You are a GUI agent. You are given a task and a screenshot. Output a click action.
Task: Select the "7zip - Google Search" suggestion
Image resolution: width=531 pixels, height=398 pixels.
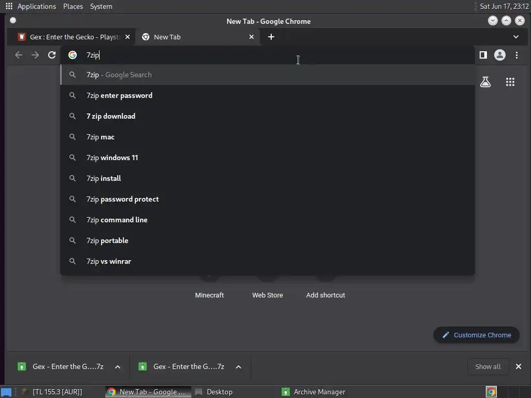tap(268, 75)
